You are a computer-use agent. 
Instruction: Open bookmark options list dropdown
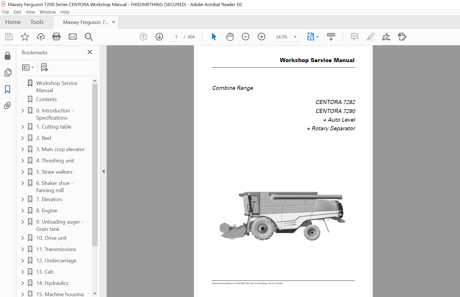point(28,67)
